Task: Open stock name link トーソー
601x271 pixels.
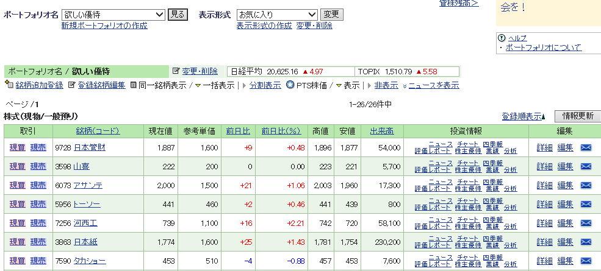Action: pos(87,205)
